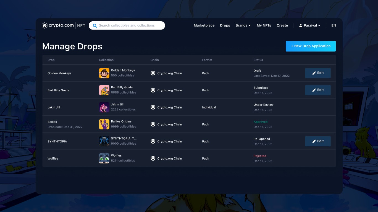Screen dimensions: 378x212
Task: Click chain hexagon icon in Wolfies row
Action: 153,158
